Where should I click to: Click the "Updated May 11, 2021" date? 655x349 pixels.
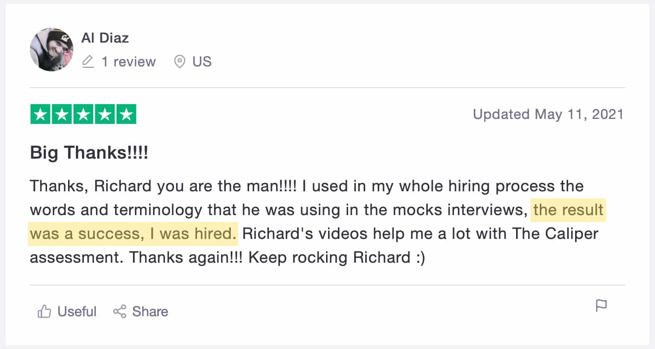pyautogui.click(x=548, y=115)
